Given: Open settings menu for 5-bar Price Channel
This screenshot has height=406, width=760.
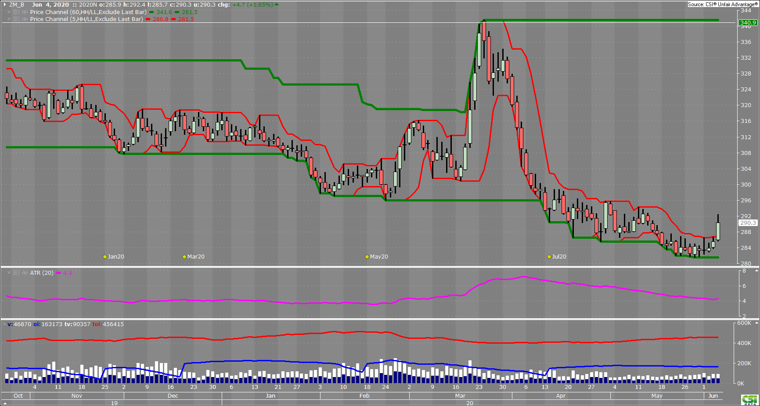Looking at the screenshot, I should click(16, 19).
